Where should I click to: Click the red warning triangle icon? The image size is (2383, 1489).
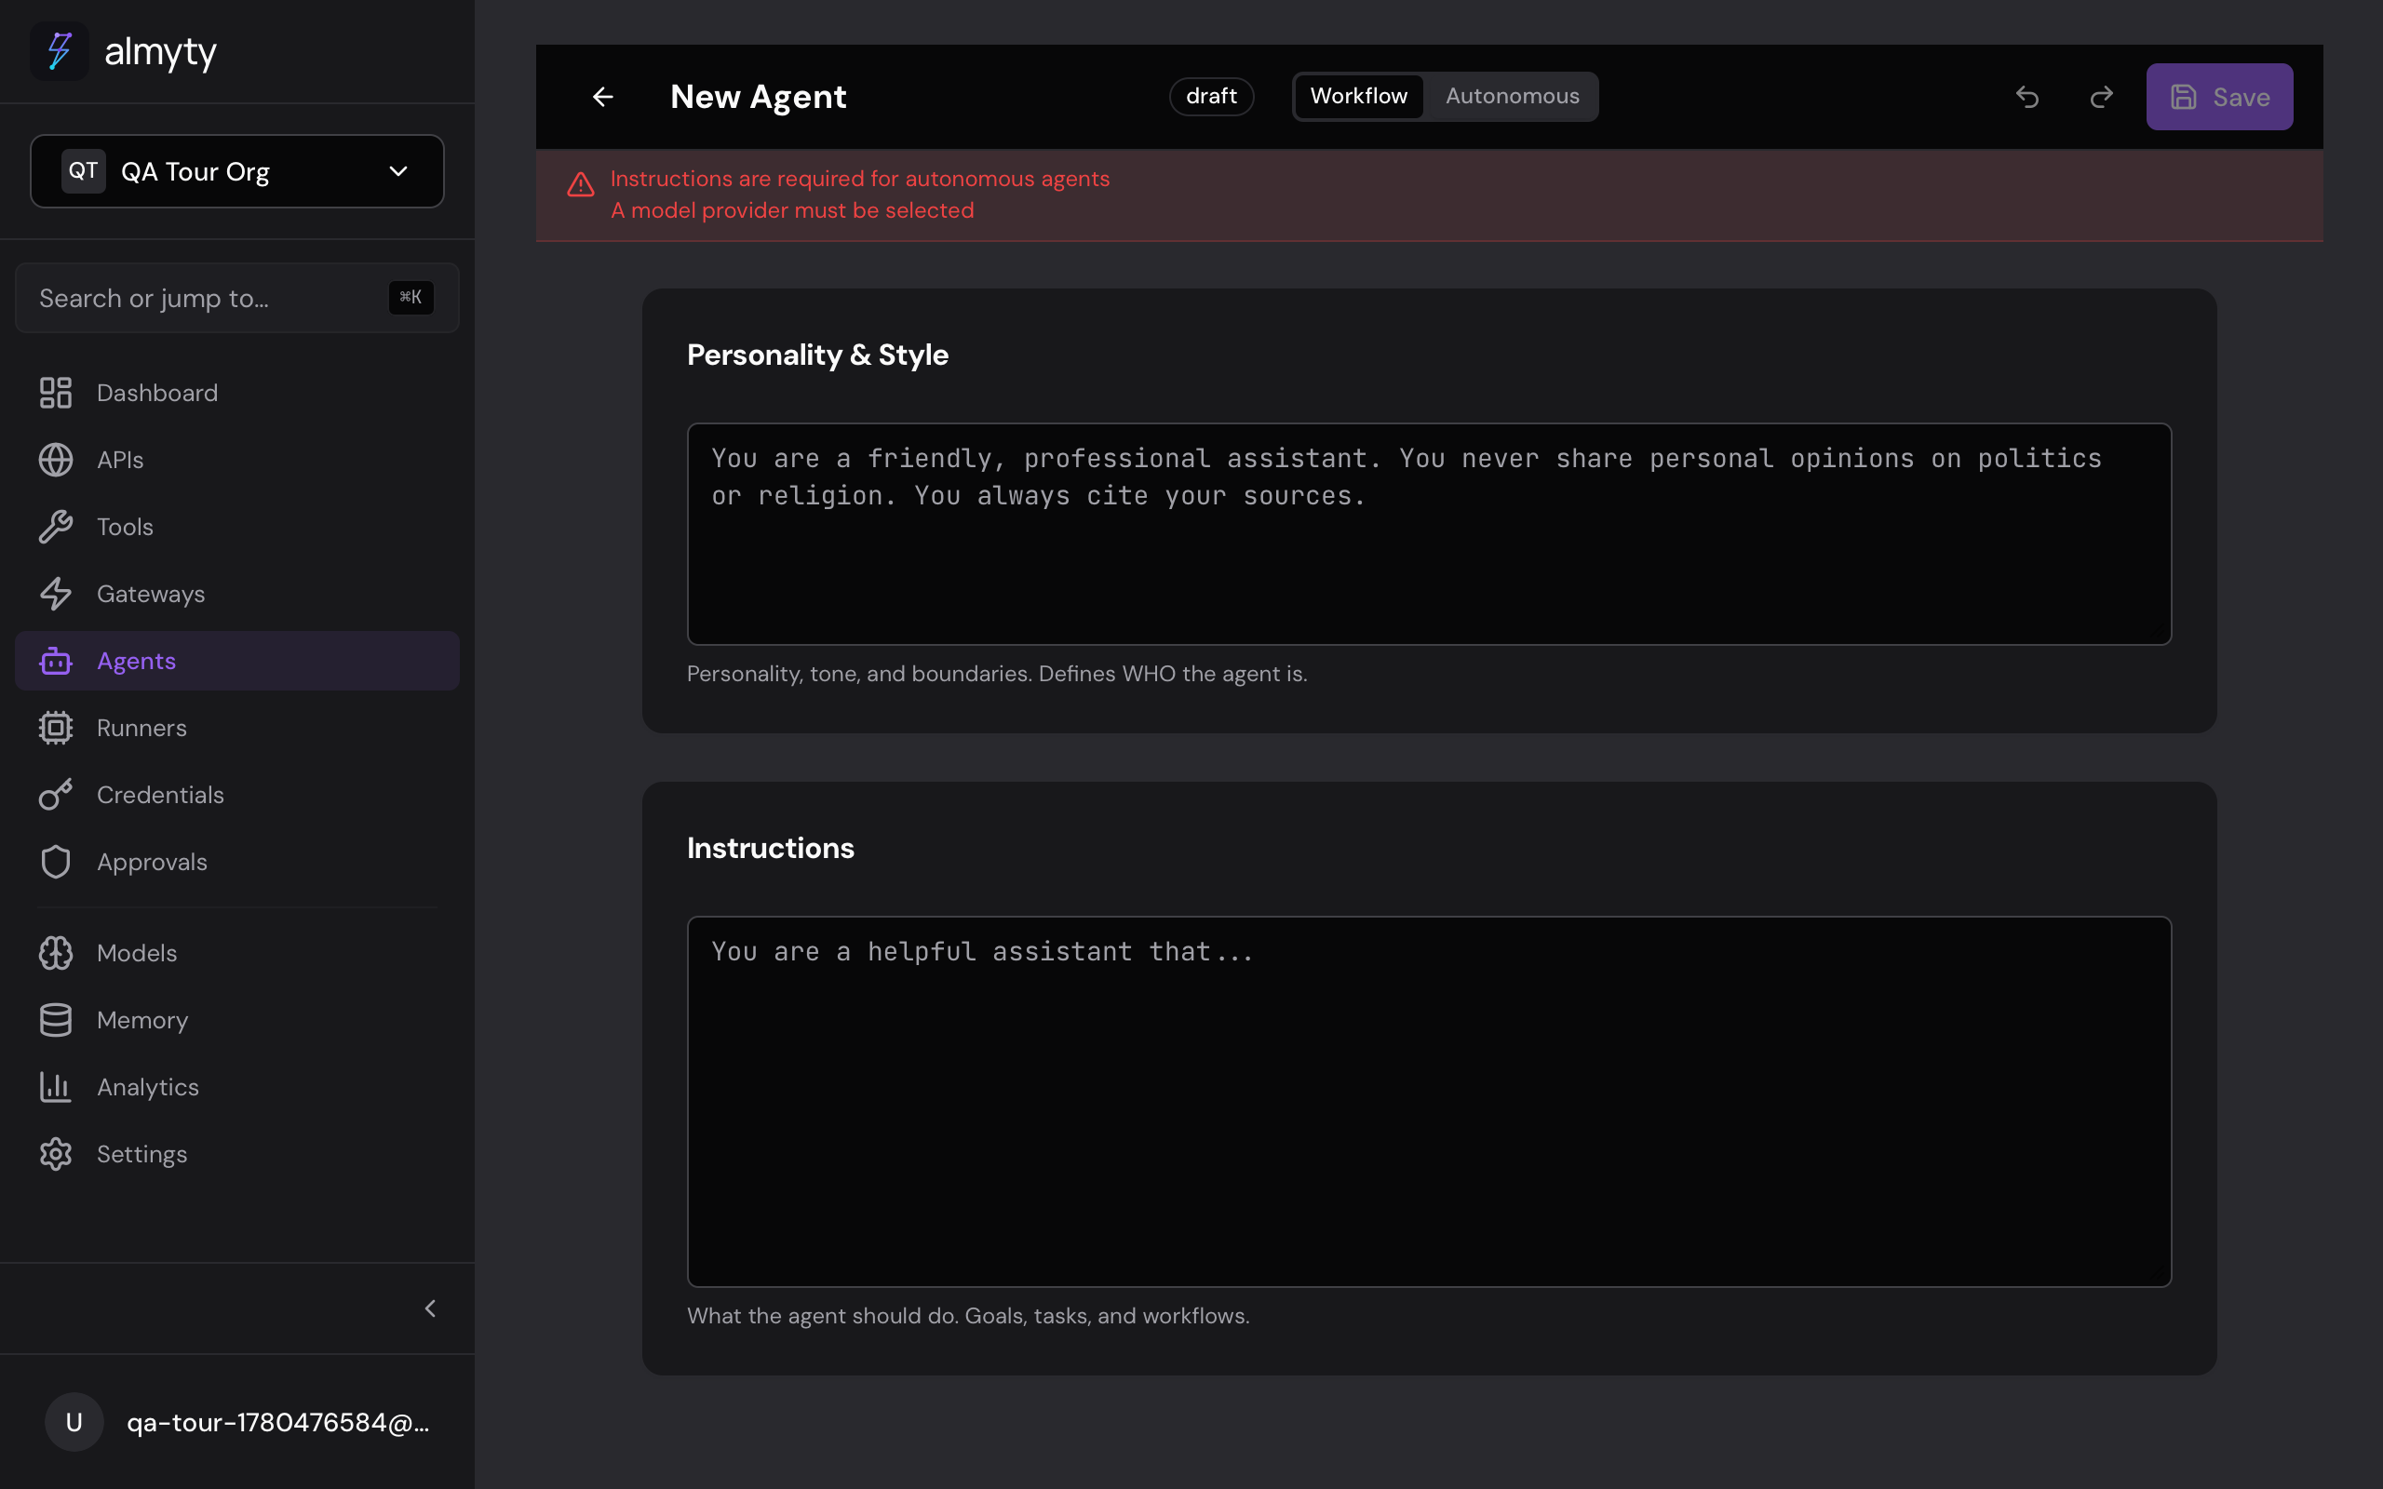point(581,184)
